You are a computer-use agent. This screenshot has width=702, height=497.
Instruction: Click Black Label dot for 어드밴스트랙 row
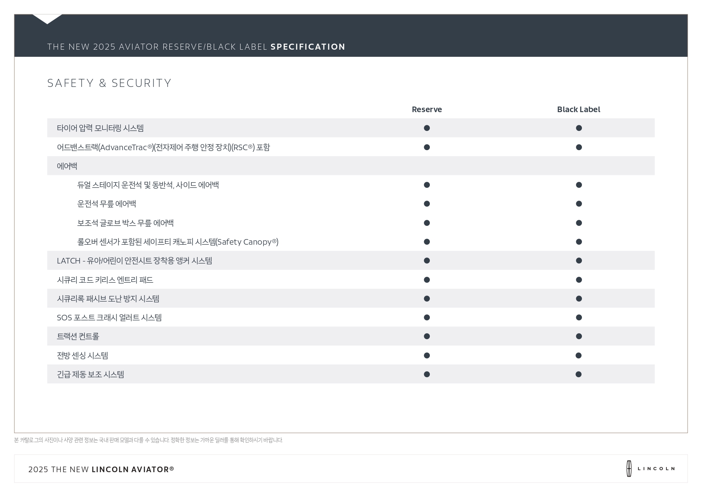(x=579, y=147)
